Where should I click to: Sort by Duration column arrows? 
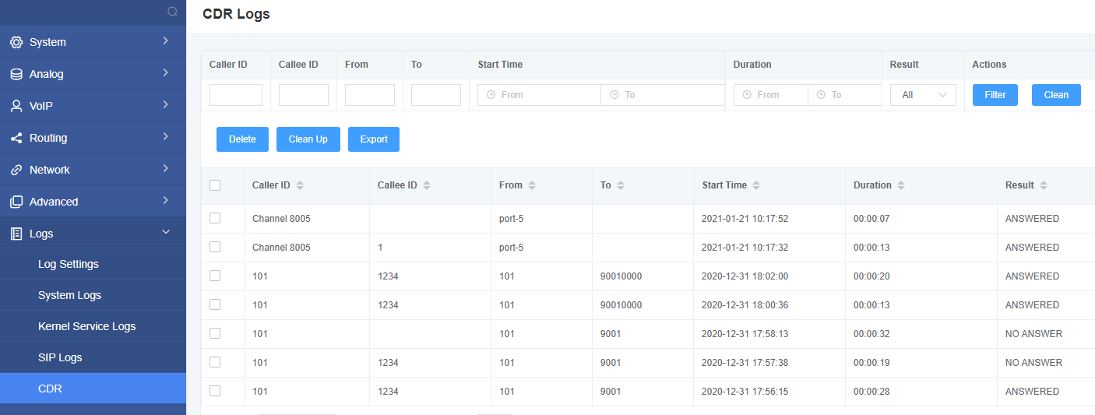(901, 185)
